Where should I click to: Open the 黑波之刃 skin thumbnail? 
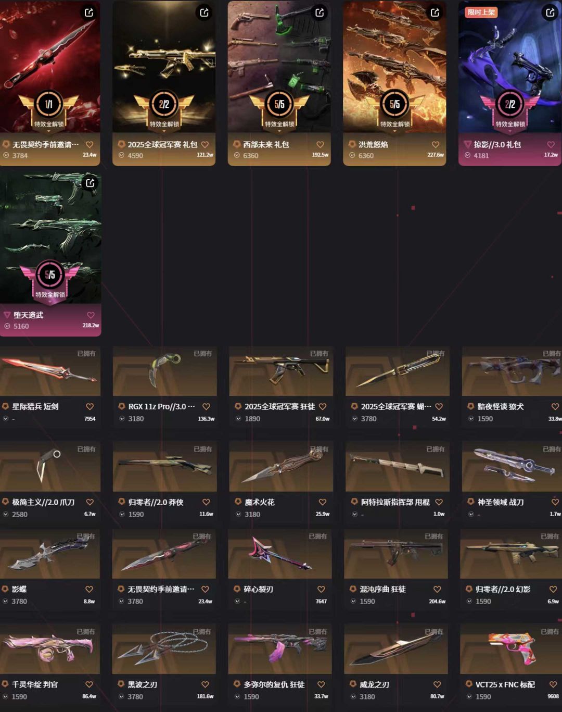coord(164,649)
